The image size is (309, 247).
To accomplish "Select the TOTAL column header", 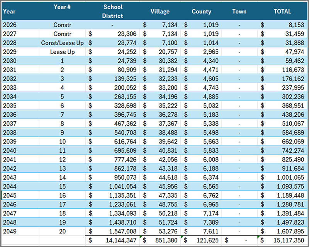I will (x=282, y=12).
